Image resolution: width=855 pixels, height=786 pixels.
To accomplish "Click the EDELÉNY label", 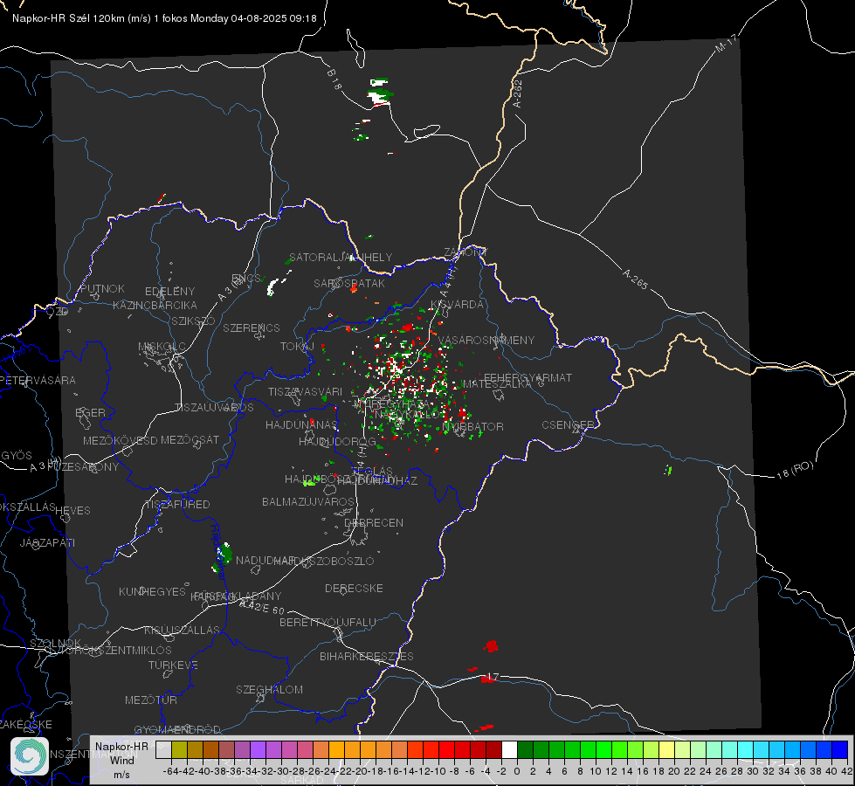I will 169,292.
